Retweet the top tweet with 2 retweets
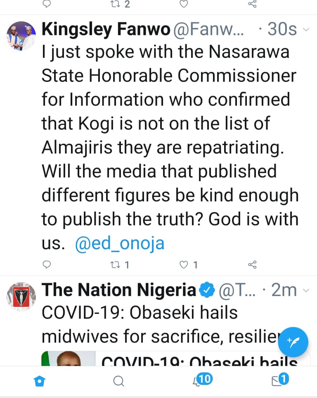Viewport: 317px width, 398px height. click(121, 4)
